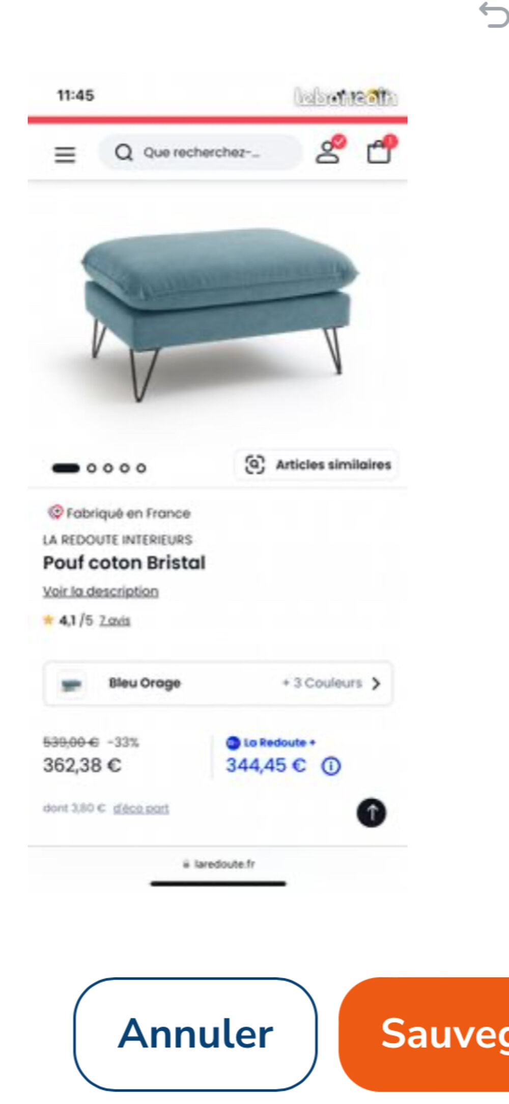Select the third image carousel dot
509x1104 pixels.
108,468
